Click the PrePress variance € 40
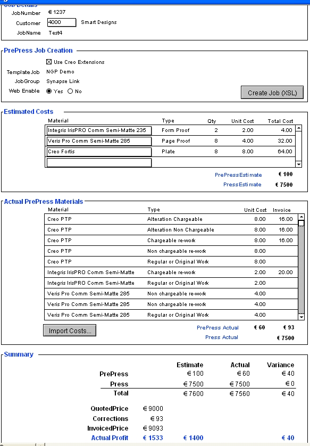 pyautogui.click(x=288, y=374)
